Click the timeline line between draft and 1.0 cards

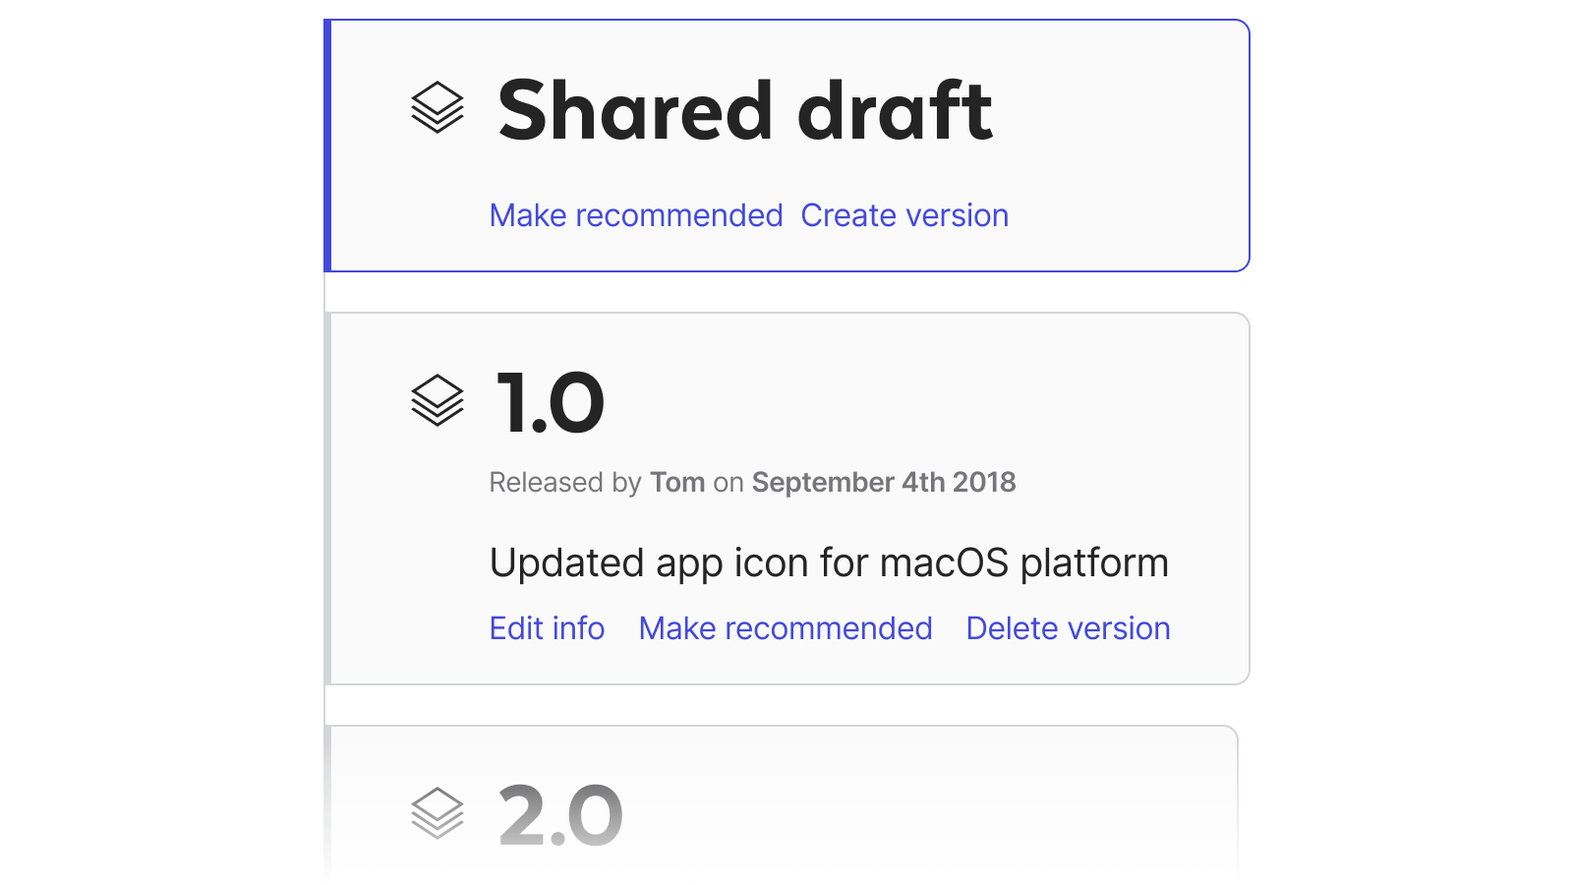[324, 292]
